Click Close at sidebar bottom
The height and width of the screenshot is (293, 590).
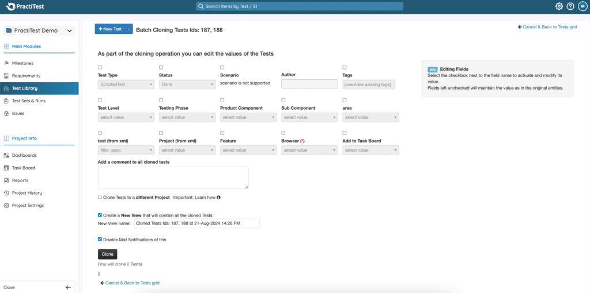click(x=9, y=287)
